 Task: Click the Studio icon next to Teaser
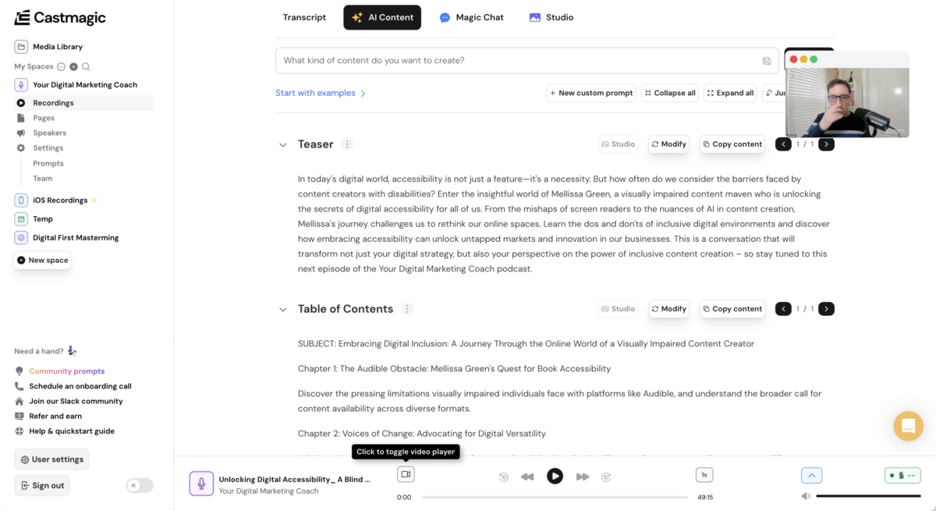point(618,144)
